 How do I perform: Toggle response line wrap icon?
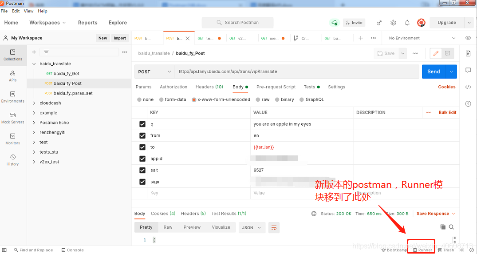274,227
